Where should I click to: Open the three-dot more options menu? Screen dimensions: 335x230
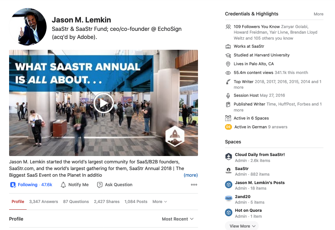tap(194, 185)
